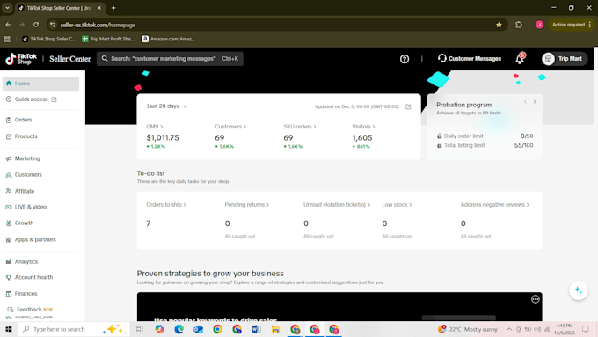This screenshot has height=337, width=598.
Task: View site information icon in address bar
Action: 53,25
